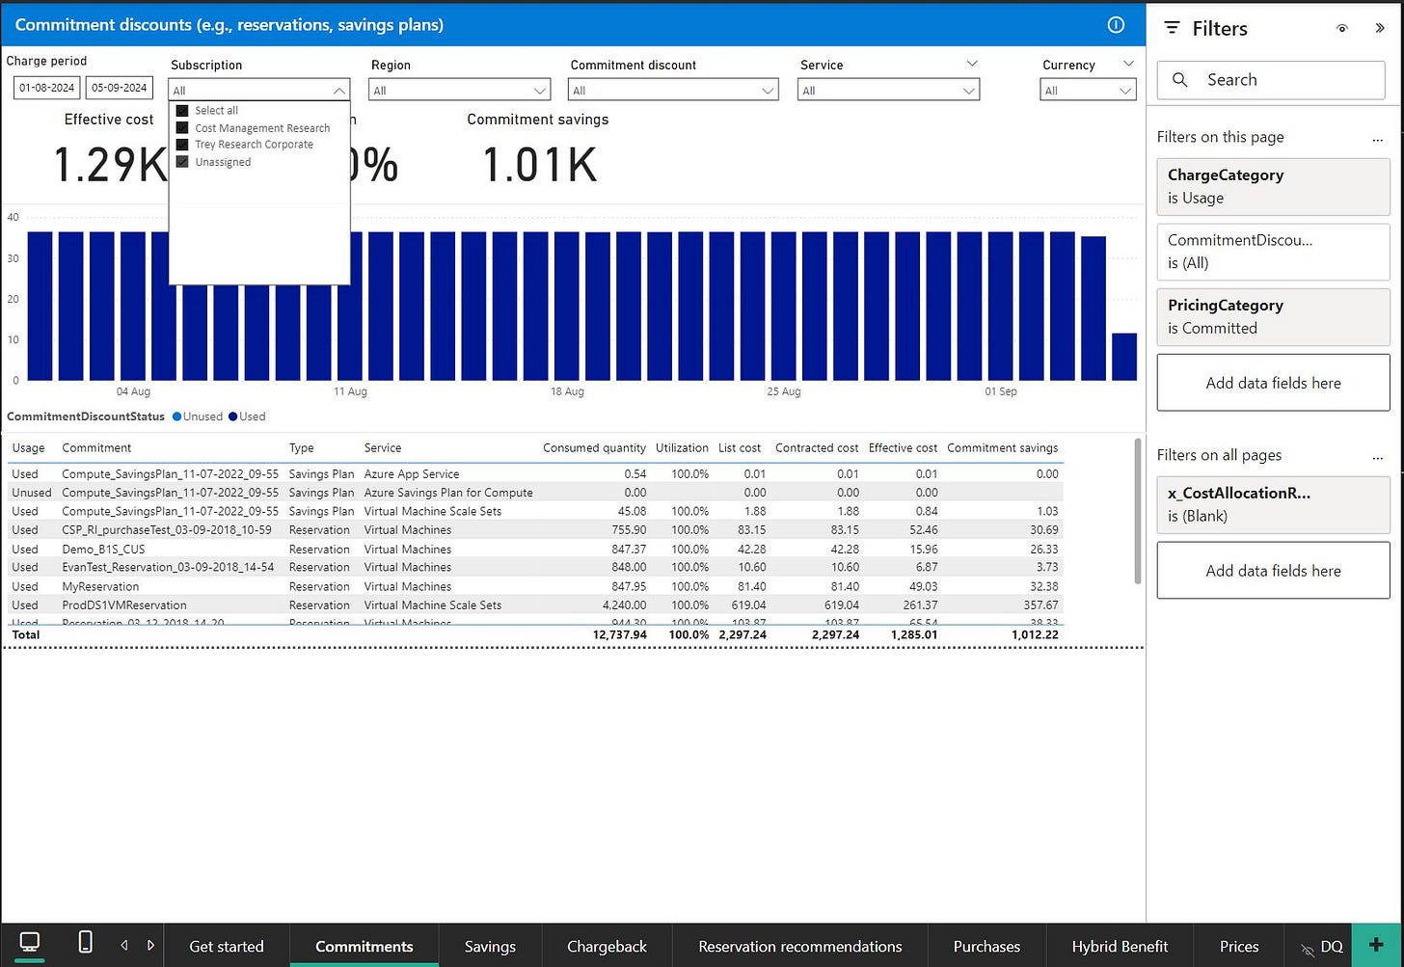Image resolution: width=1404 pixels, height=967 pixels.
Task: Open more options for Filters on all pages
Action: [x=1377, y=457]
